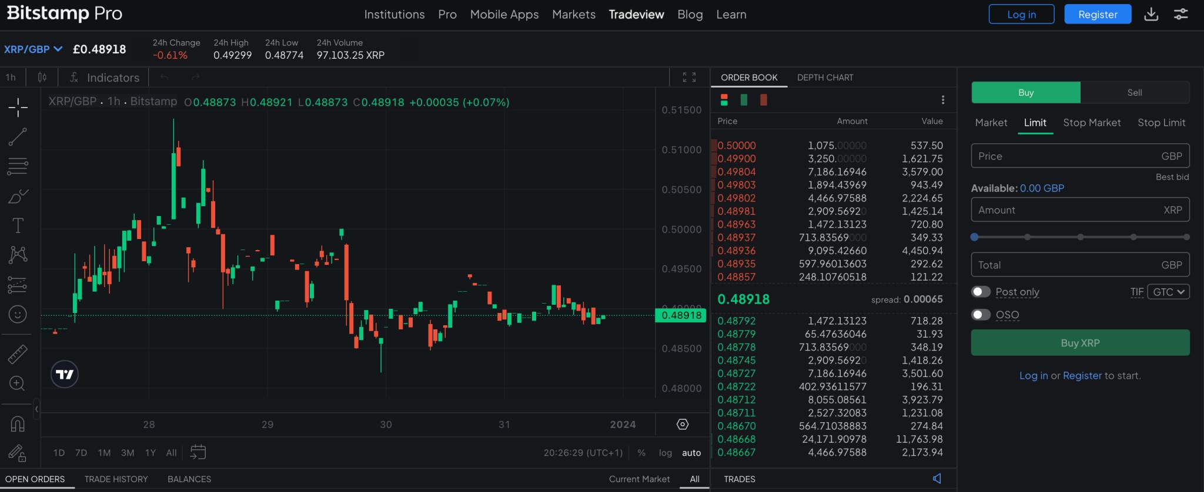Open the settings sliders icon in header
Image resolution: width=1204 pixels, height=492 pixels.
[x=1181, y=15]
